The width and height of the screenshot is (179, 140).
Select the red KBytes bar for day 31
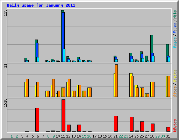[168, 129]
